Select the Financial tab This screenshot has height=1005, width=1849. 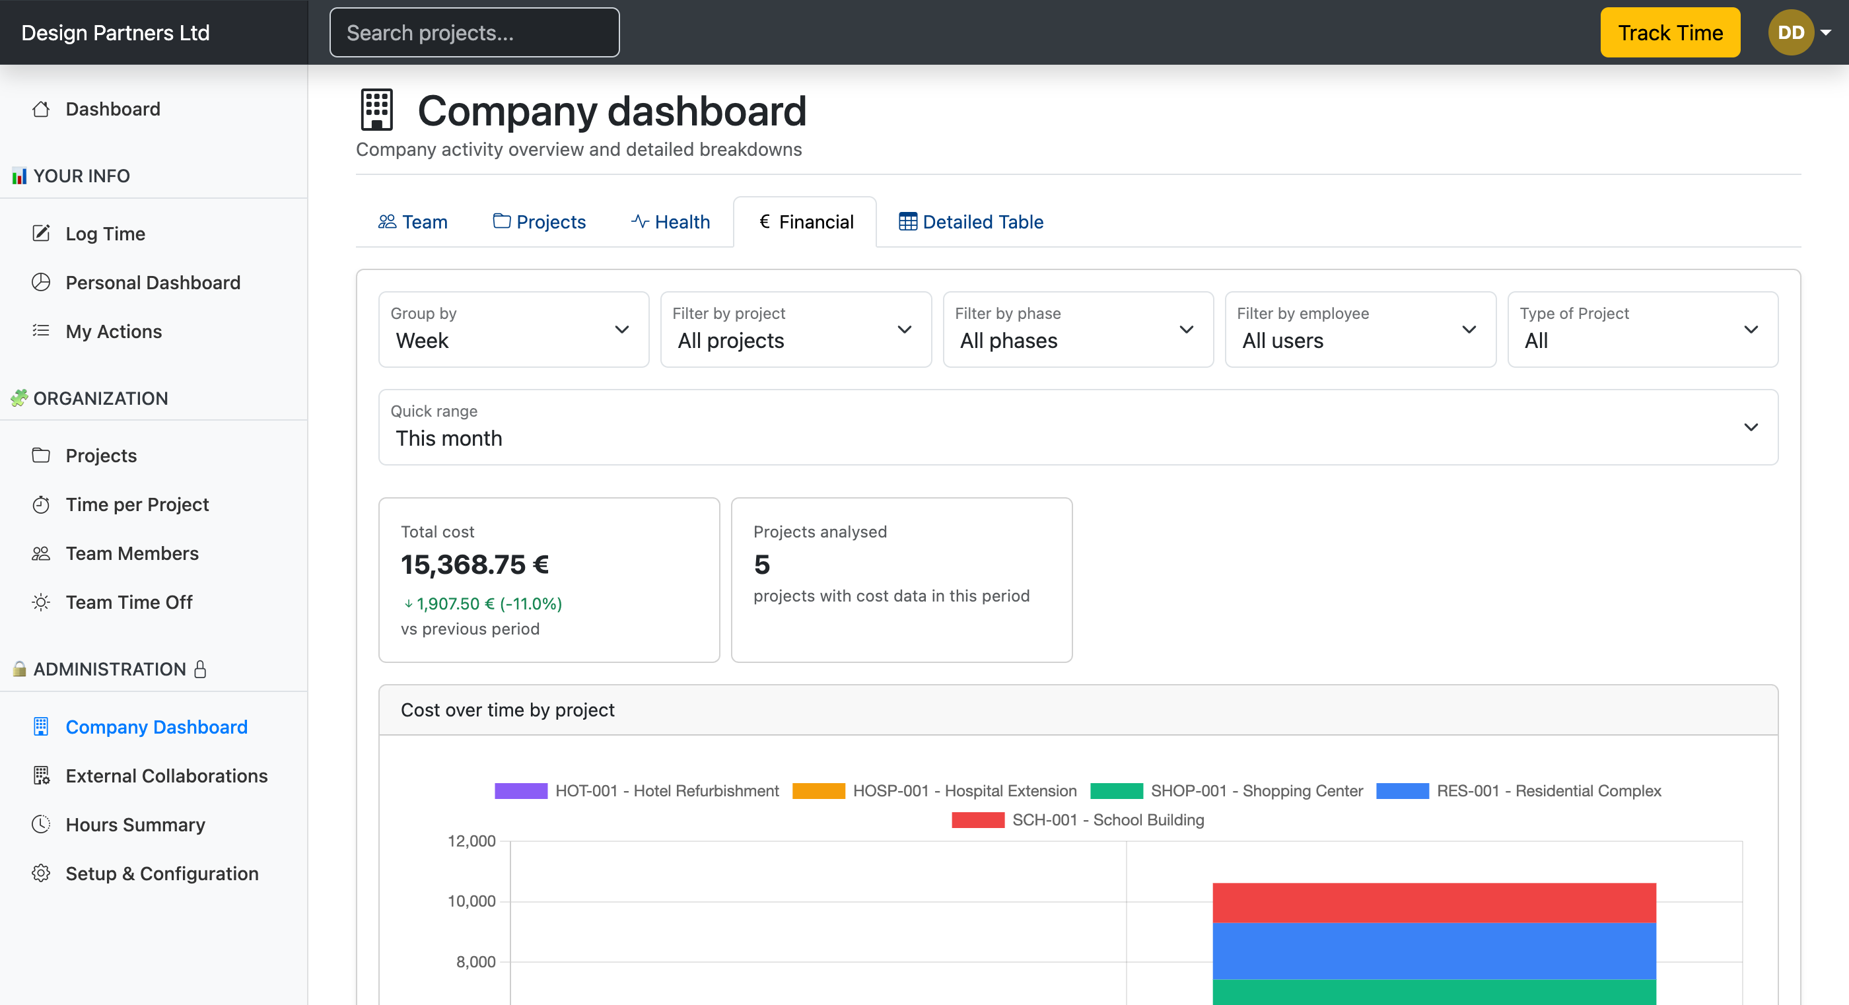click(x=806, y=222)
